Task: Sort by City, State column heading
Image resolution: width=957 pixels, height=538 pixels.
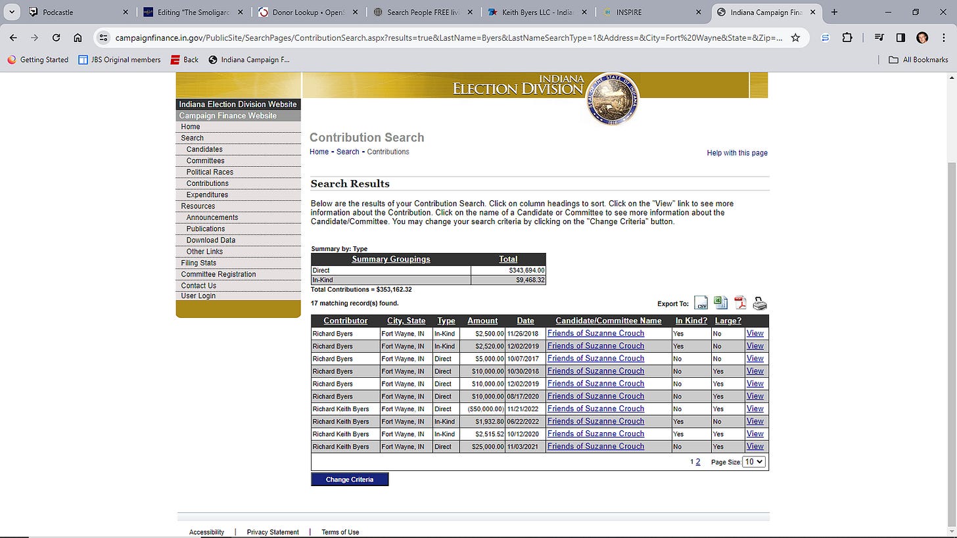Action: coord(406,321)
